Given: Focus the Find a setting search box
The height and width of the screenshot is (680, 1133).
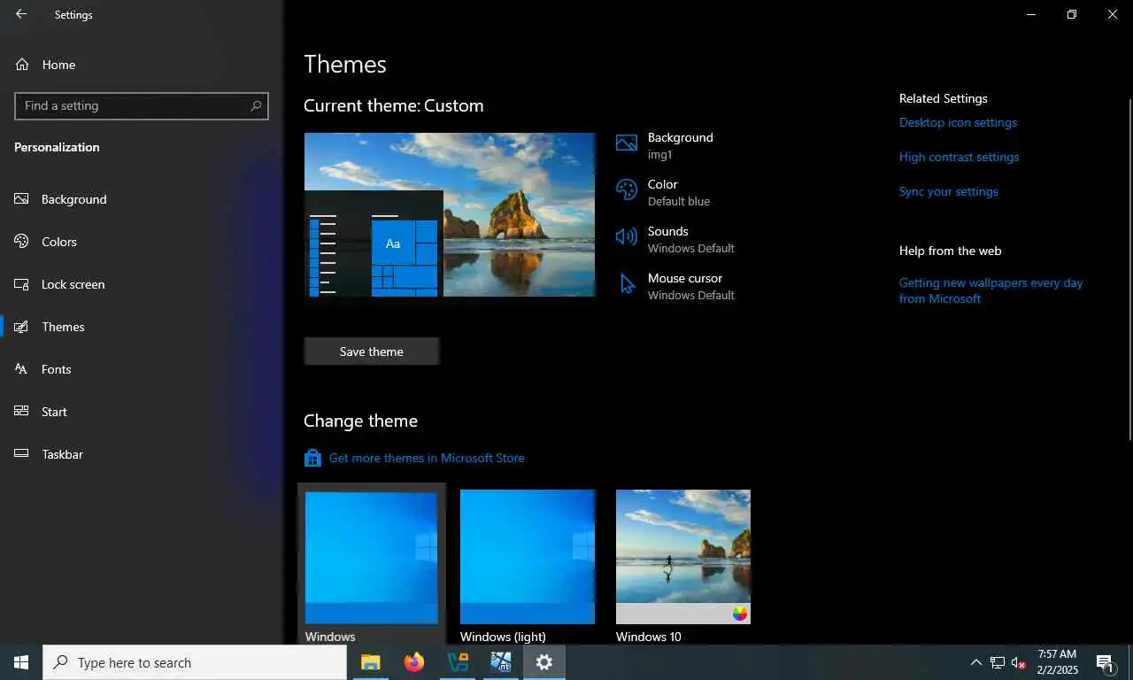Looking at the screenshot, I should coord(142,105).
